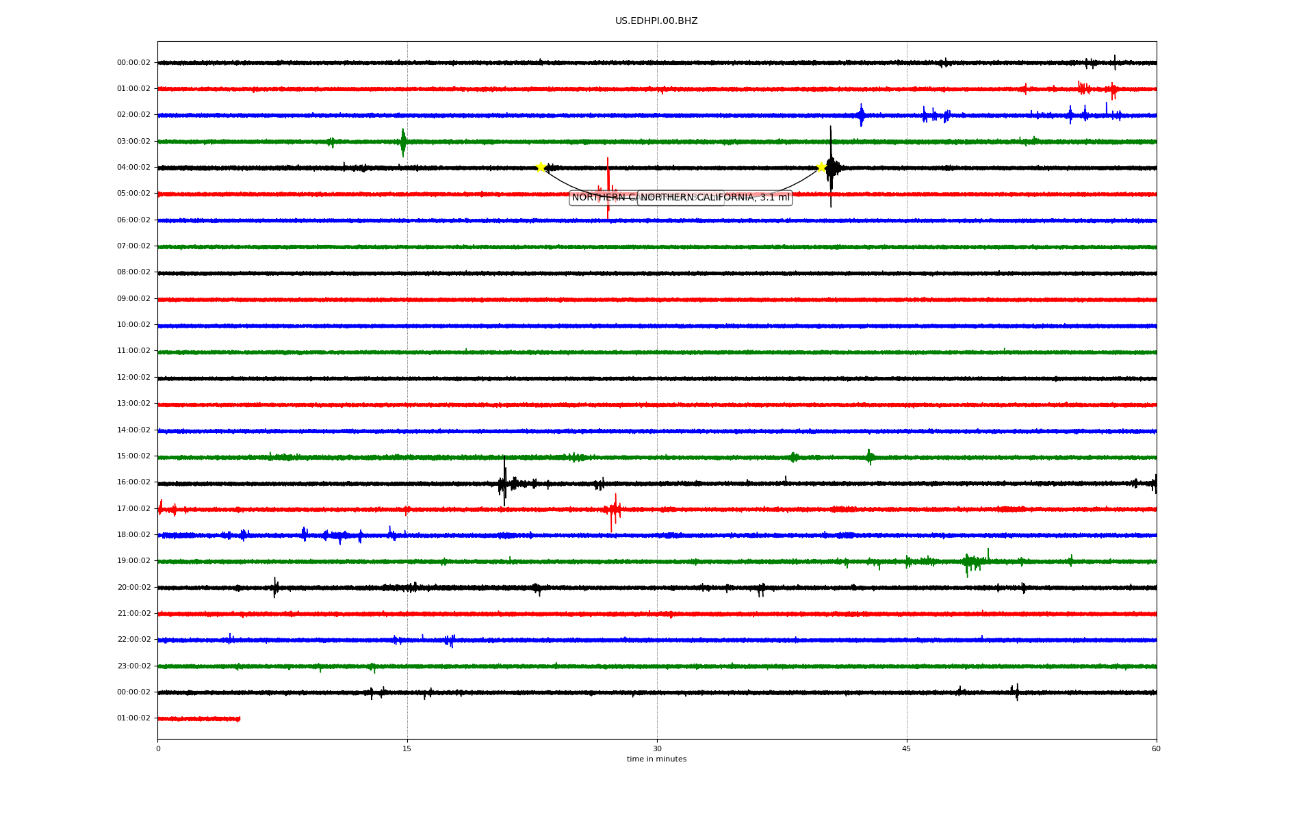
Task: Click the 04:00:02 trace time label
Action: 133,168
